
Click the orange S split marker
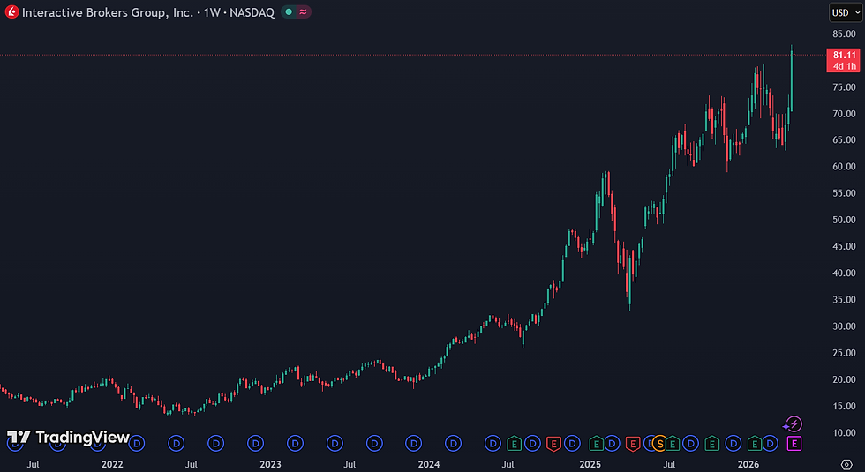click(660, 443)
